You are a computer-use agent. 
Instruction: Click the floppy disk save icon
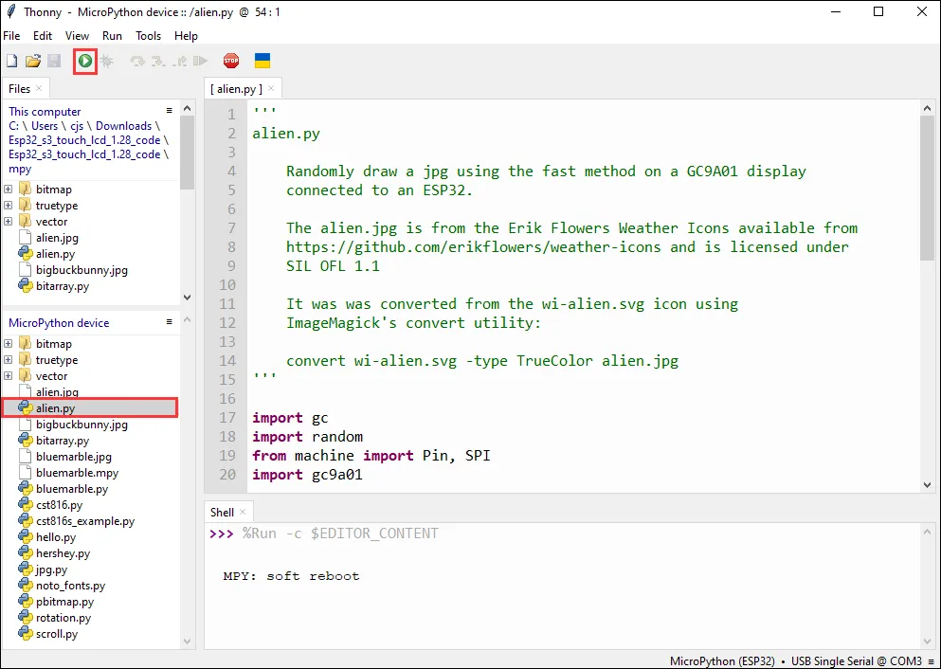pyautogui.click(x=54, y=61)
